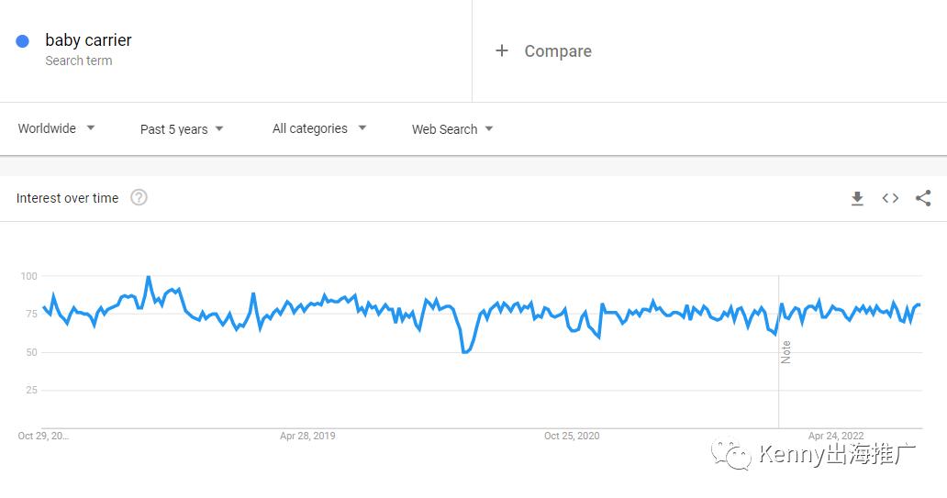Viewport: 947px width, 498px height.
Task: Open the Past 5 years dropdown
Action: 182,129
